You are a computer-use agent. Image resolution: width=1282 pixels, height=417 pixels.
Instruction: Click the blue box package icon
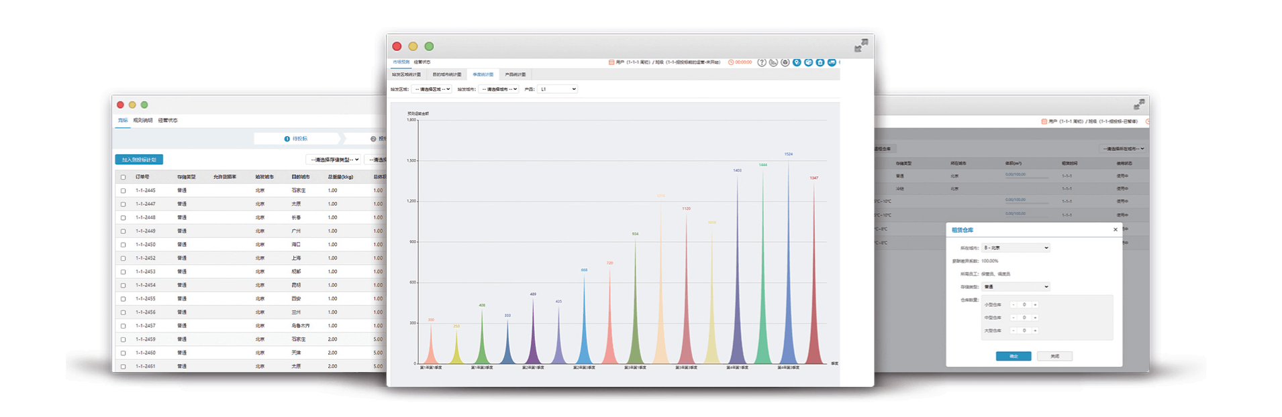coord(808,62)
